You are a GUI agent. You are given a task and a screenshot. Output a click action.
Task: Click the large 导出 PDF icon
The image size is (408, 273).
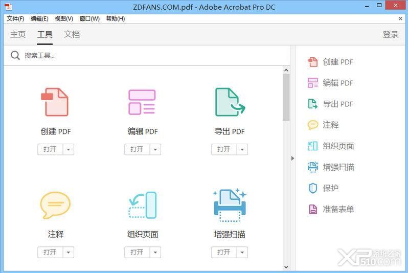click(230, 102)
